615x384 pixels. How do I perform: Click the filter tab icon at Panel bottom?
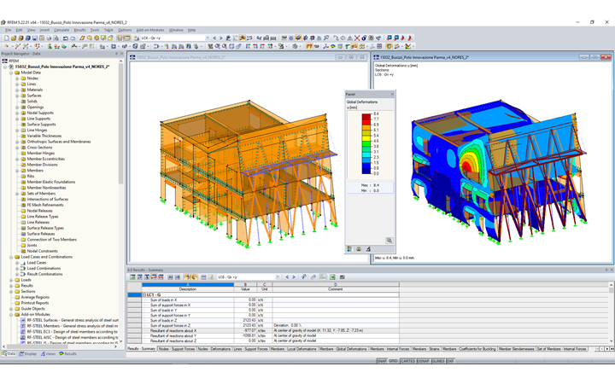click(368, 249)
